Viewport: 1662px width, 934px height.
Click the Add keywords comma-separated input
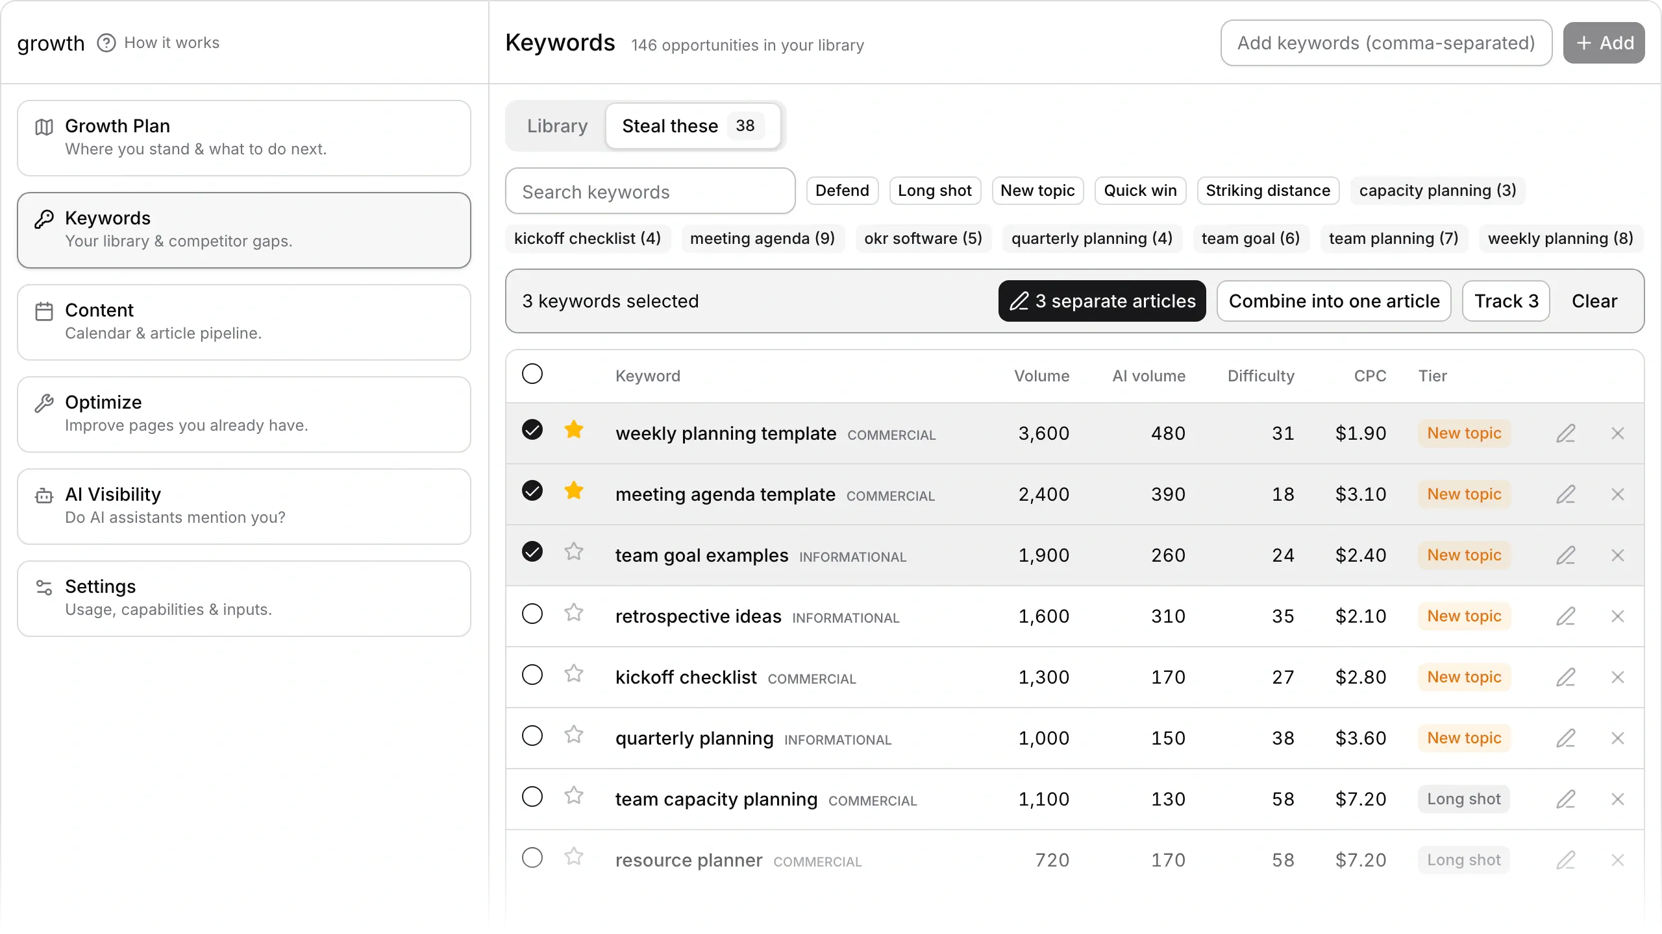pos(1386,43)
